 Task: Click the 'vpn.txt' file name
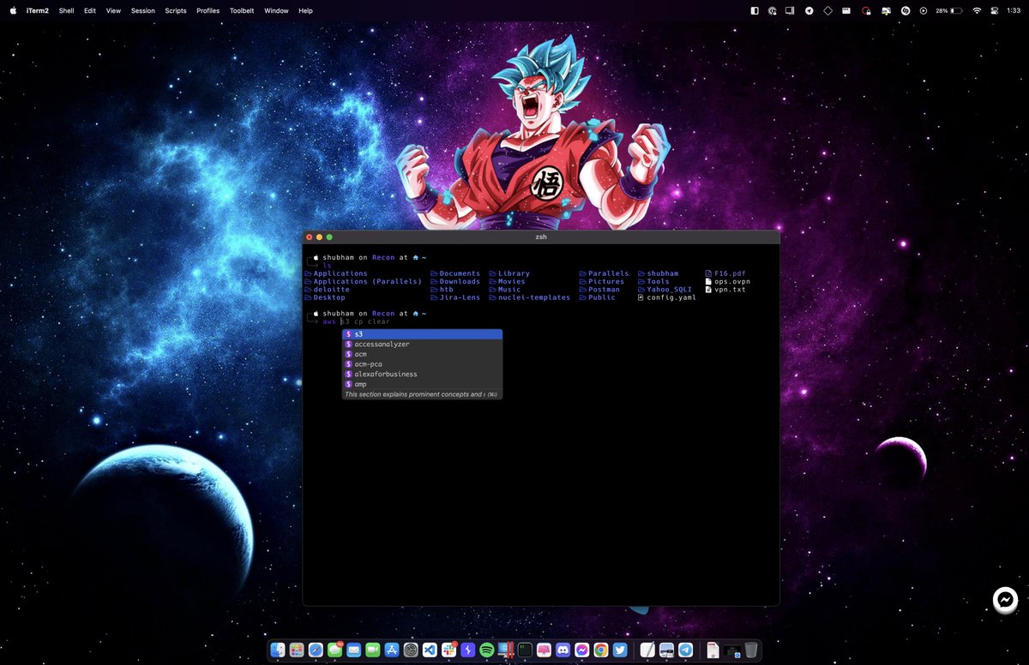(730, 290)
